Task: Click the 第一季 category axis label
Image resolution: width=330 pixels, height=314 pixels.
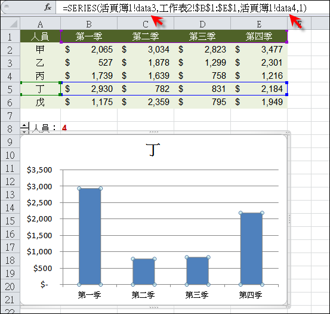Action: [x=90, y=295]
